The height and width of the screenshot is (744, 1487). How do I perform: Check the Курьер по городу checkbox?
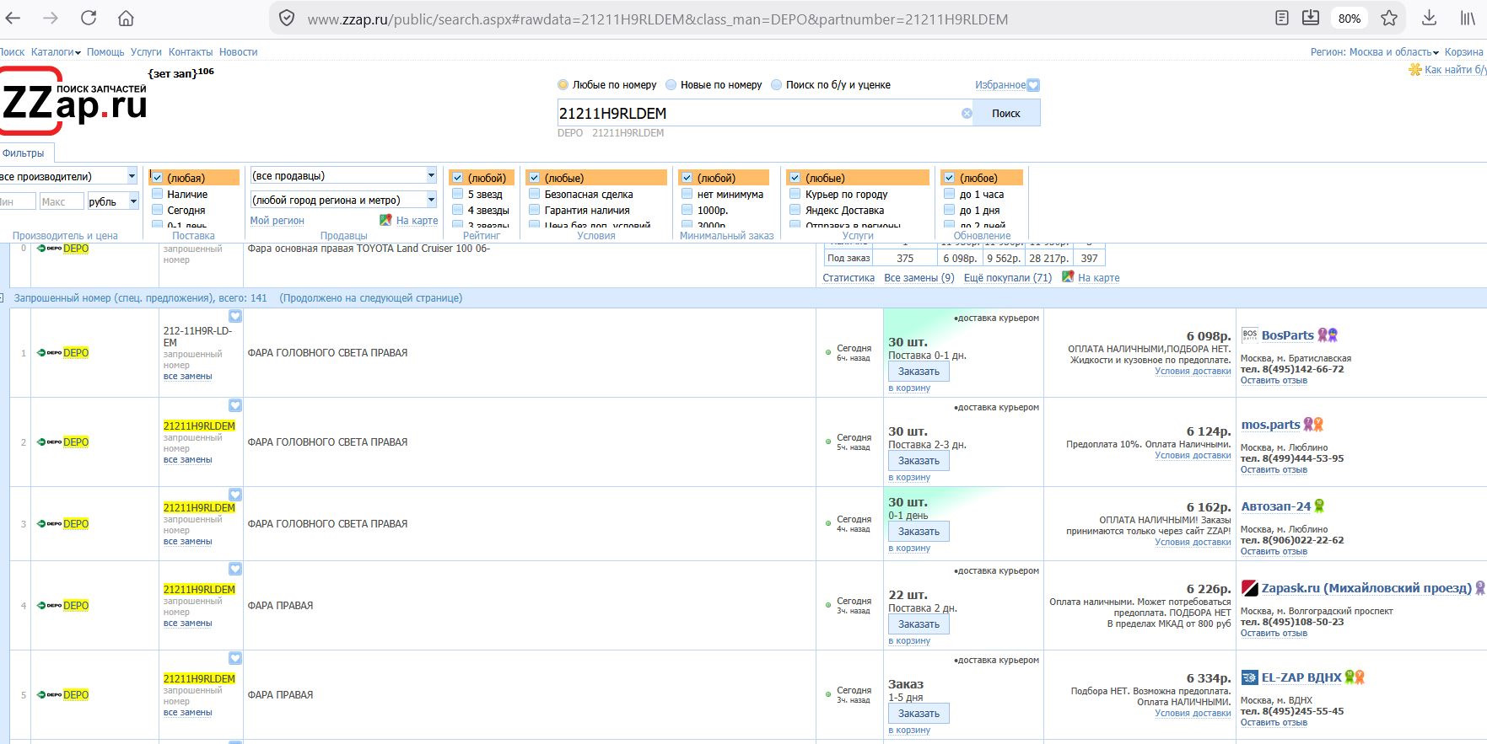(795, 194)
